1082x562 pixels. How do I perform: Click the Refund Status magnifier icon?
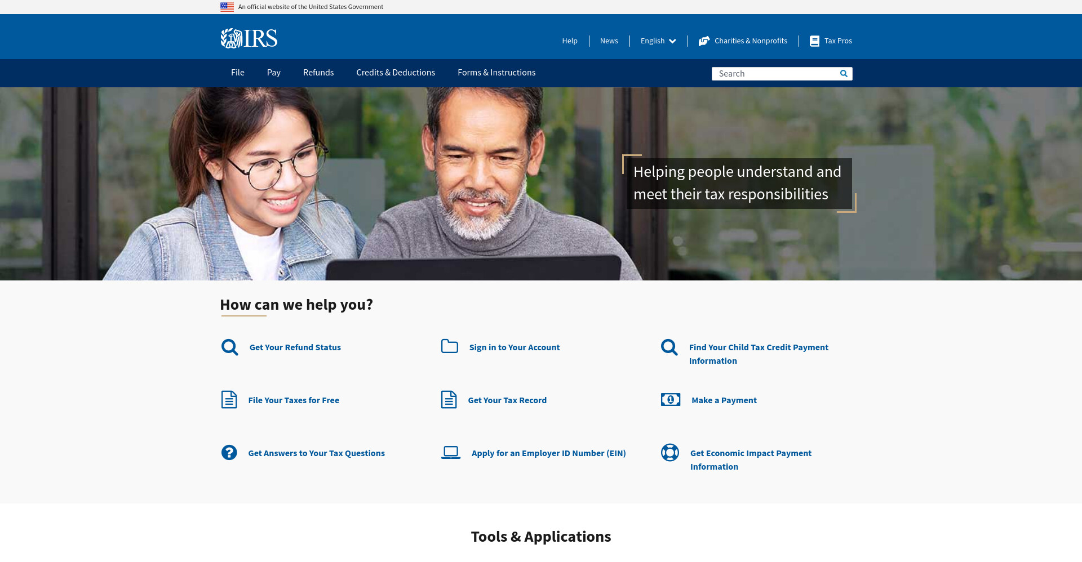click(229, 347)
